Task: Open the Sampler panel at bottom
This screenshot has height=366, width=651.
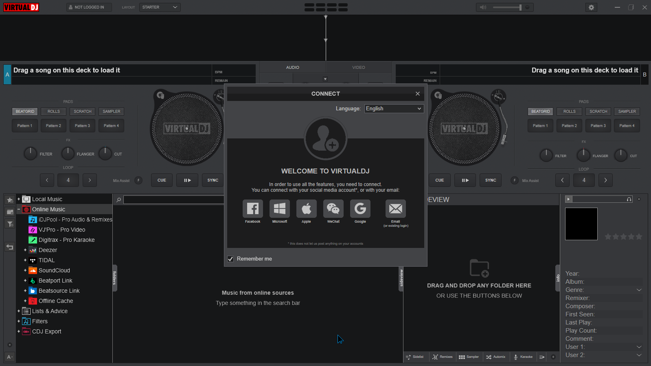Action: [x=469, y=357]
